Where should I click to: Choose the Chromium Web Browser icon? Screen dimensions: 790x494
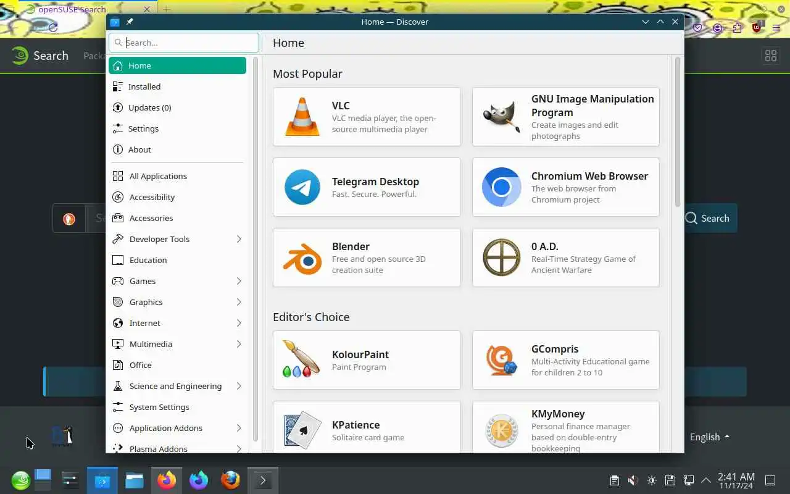click(x=502, y=187)
